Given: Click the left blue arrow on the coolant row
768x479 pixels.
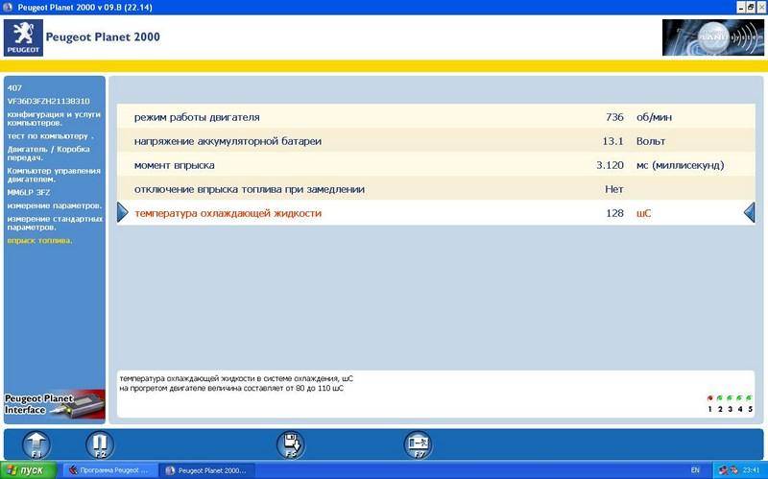Looking at the screenshot, I should click(x=122, y=212).
